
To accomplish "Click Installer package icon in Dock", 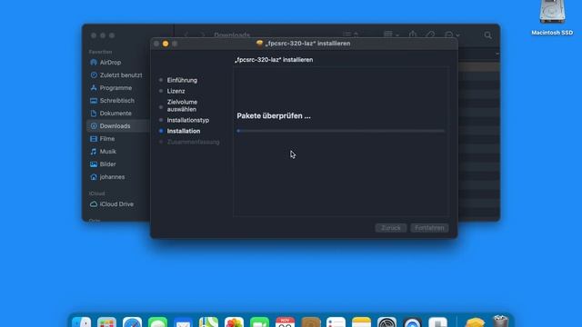I will pos(475,322).
